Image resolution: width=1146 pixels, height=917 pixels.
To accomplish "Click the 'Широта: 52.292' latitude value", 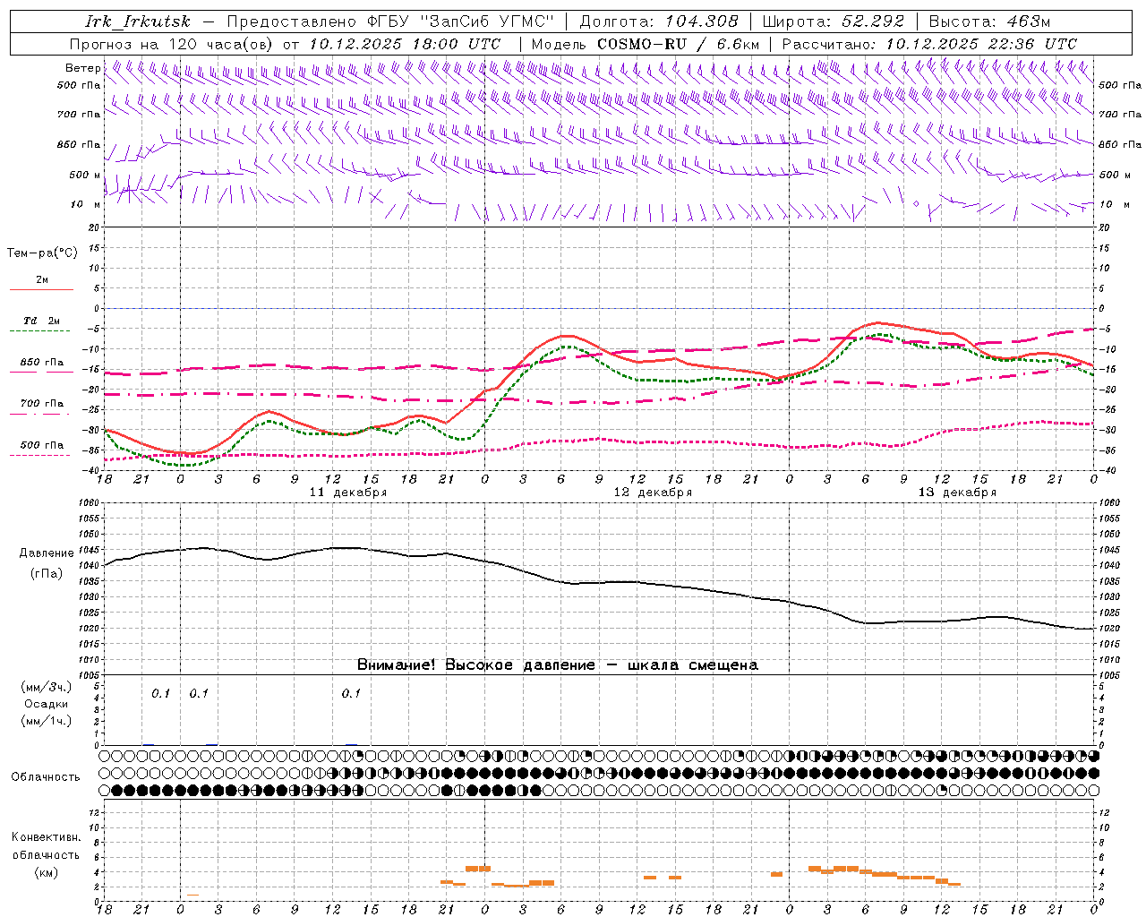I will click(834, 21).
